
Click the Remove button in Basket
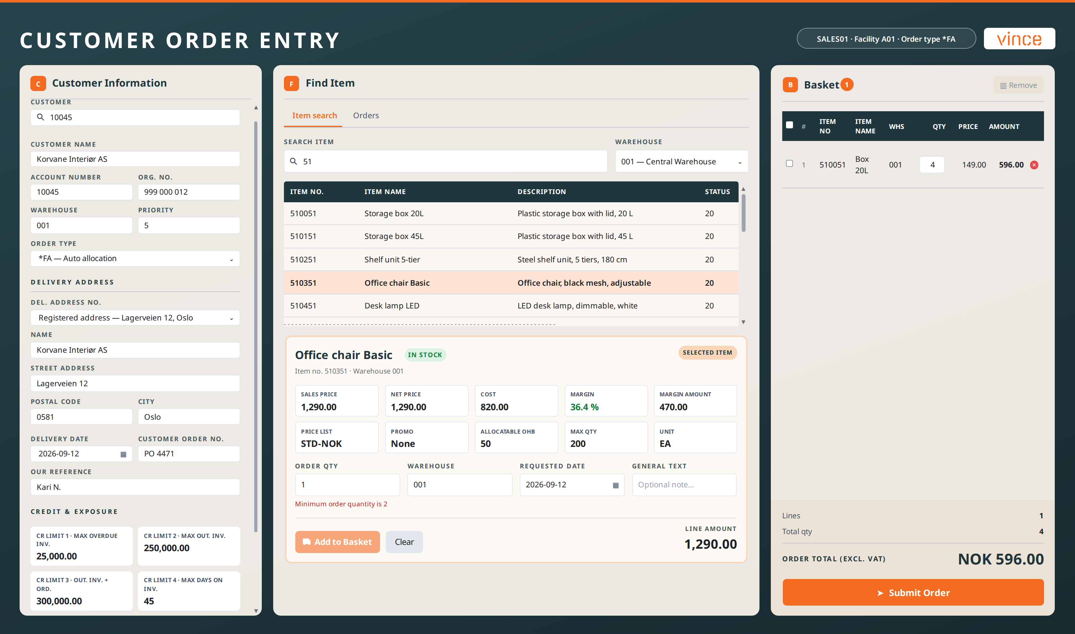(x=1019, y=85)
